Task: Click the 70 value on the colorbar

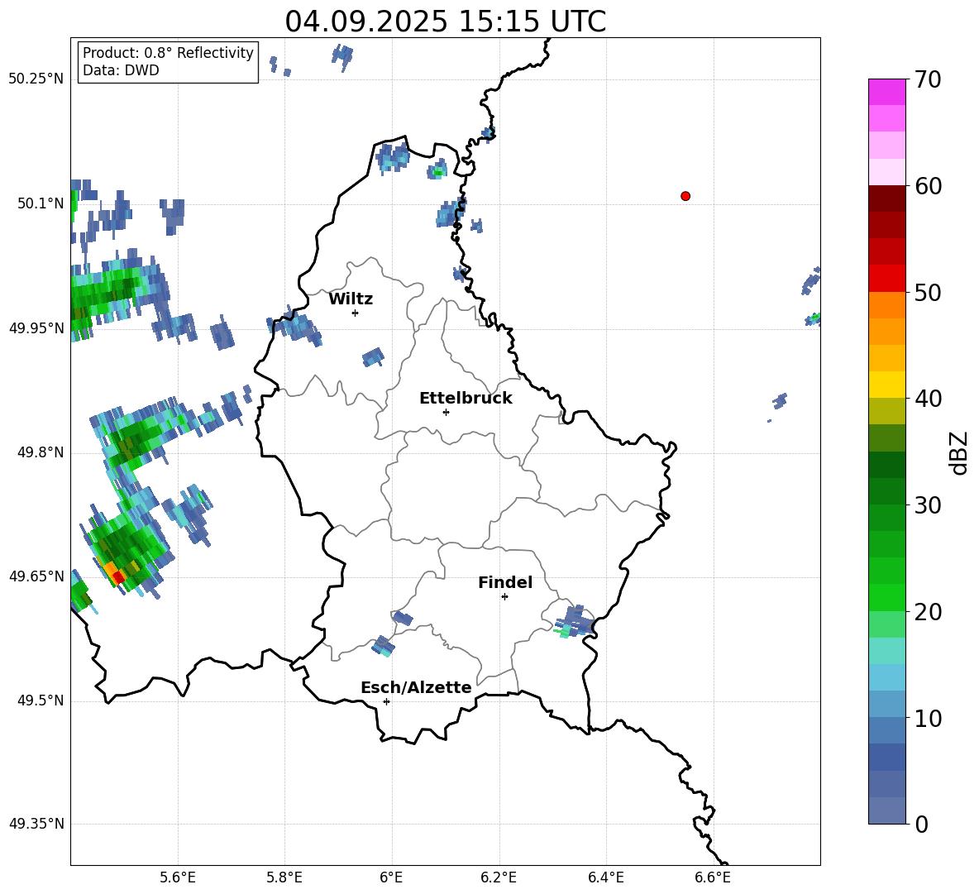Action: 928,80
